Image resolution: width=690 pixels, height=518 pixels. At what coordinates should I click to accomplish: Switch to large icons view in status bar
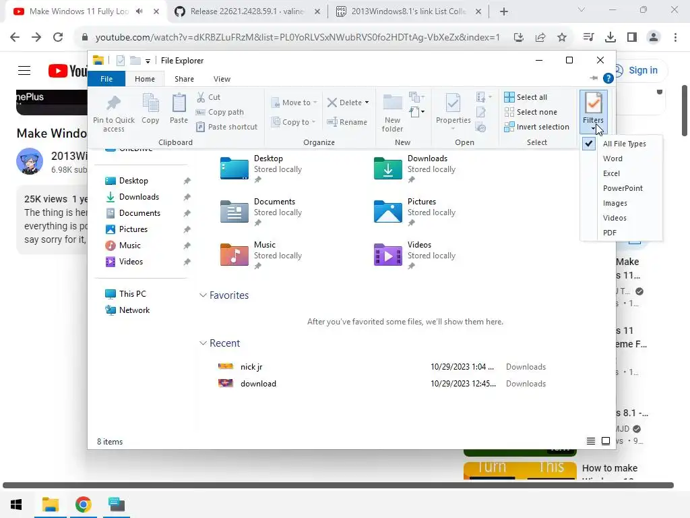pyautogui.click(x=606, y=441)
